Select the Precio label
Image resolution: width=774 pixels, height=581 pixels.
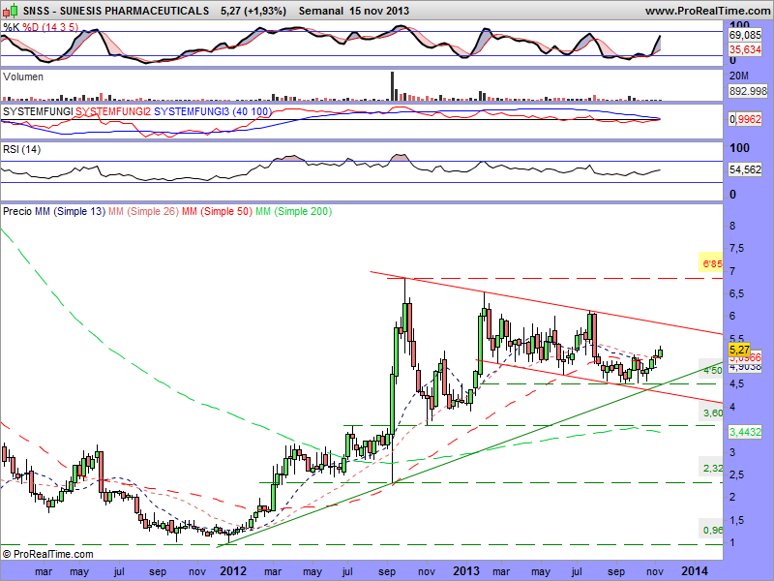pyautogui.click(x=17, y=211)
